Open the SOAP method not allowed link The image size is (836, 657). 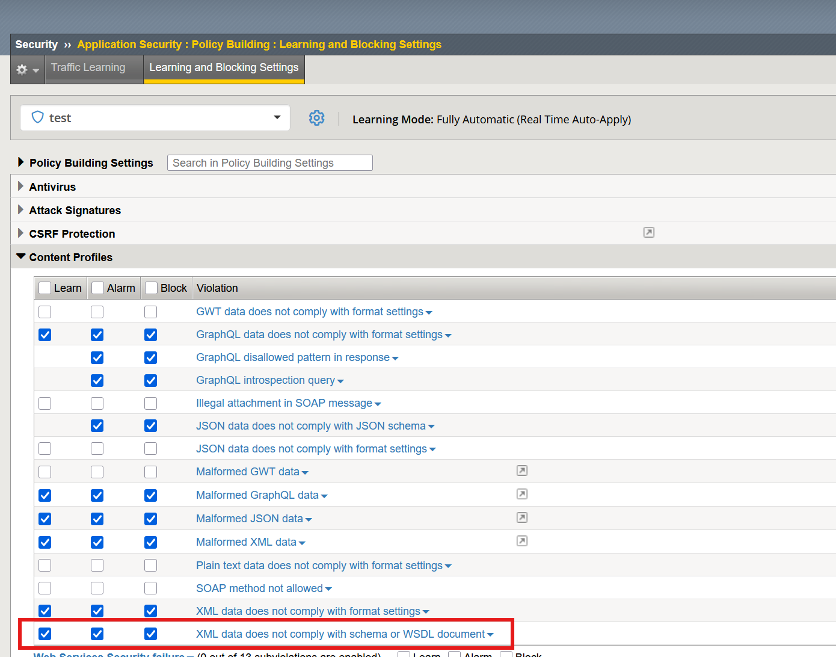[259, 588]
